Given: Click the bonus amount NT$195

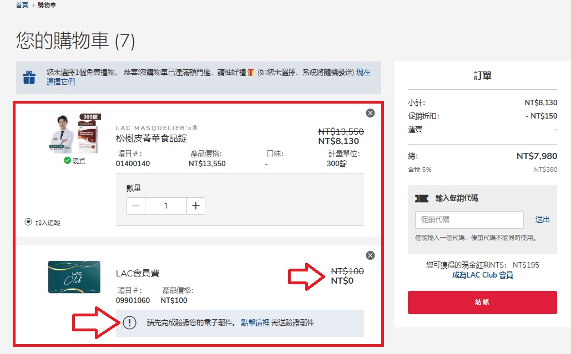Looking at the screenshot, I should coord(526,265).
